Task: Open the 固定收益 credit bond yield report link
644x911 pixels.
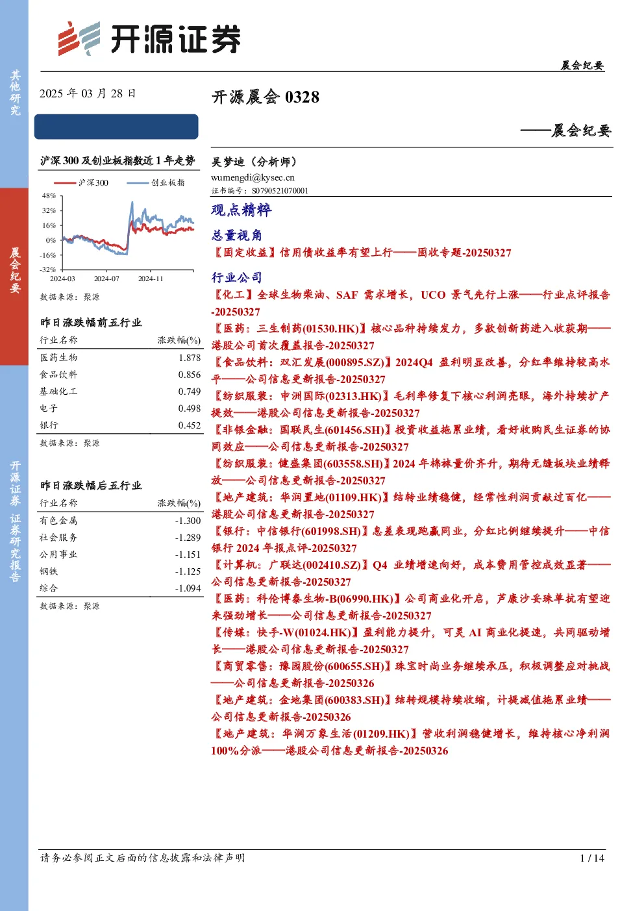Action: pyautogui.click(x=362, y=253)
